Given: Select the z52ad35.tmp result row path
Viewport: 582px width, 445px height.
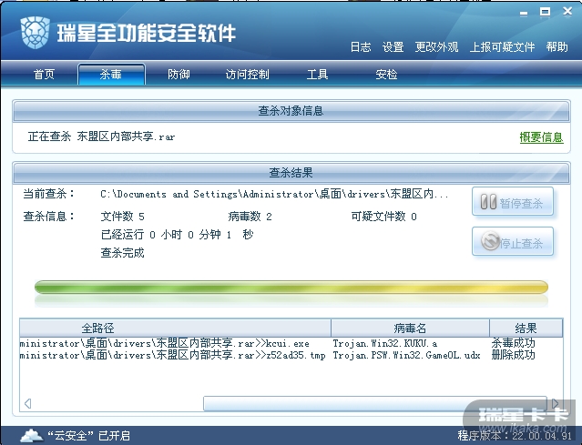Looking at the screenshot, I should coord(172,355).
